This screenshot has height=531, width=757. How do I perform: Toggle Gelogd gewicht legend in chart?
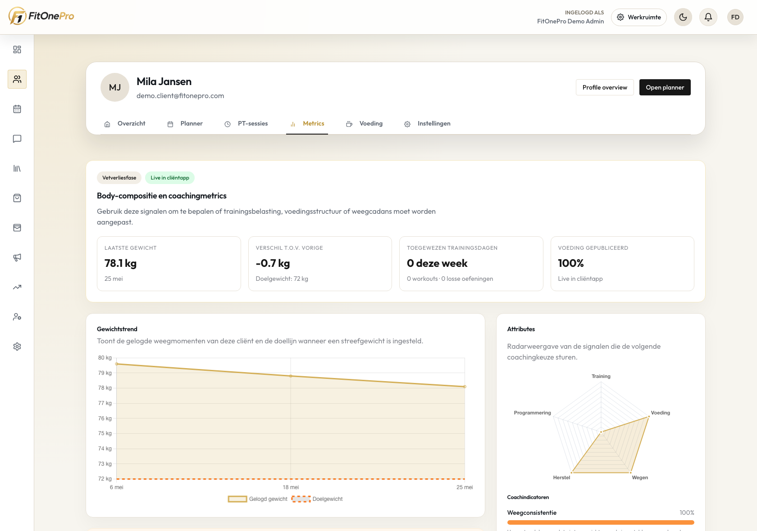258,499
